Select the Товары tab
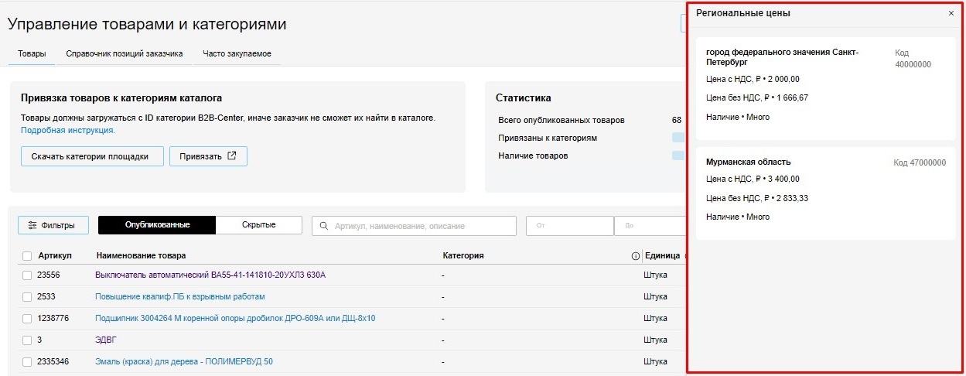This screenshot has width=966, height=376. (32, 54)
